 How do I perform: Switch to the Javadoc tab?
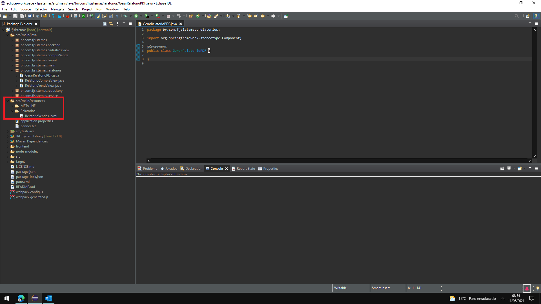[169, 169]
